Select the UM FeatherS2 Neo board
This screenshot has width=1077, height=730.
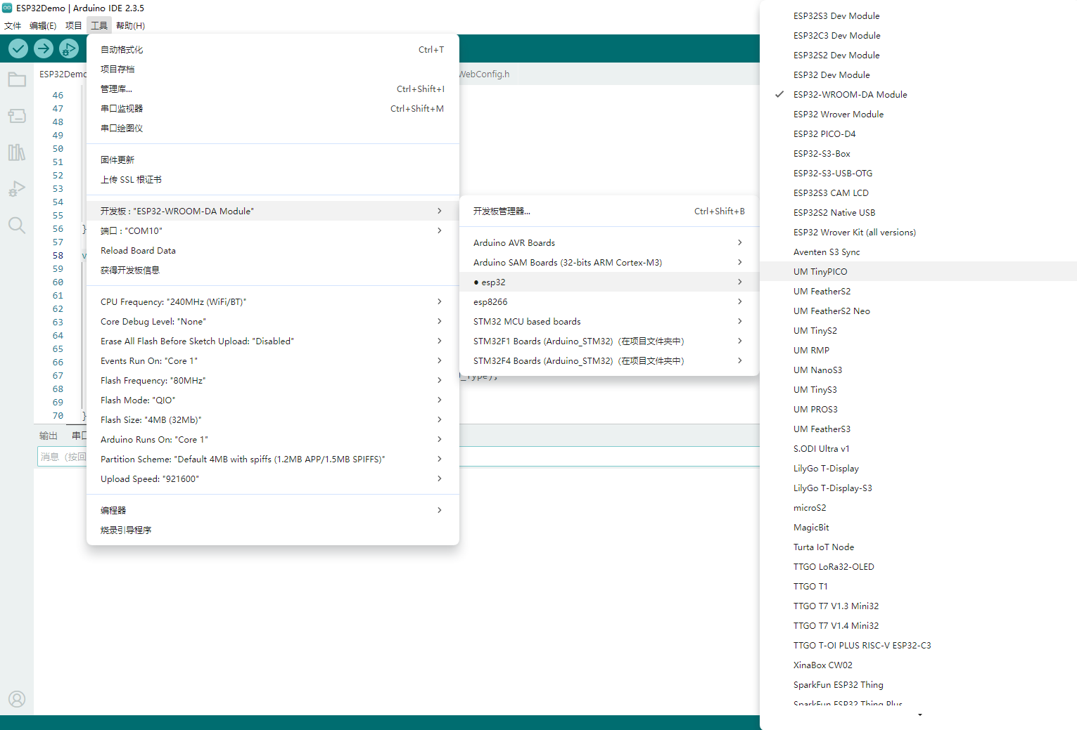tap(918, 311)
